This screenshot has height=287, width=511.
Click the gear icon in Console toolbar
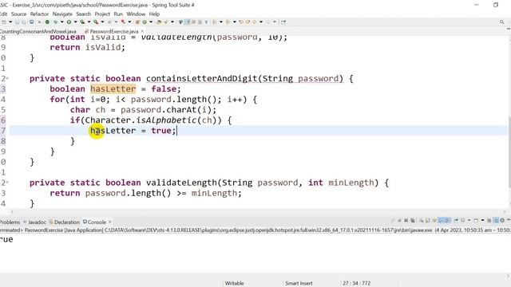pyautogui.click(x=502, y=221)
